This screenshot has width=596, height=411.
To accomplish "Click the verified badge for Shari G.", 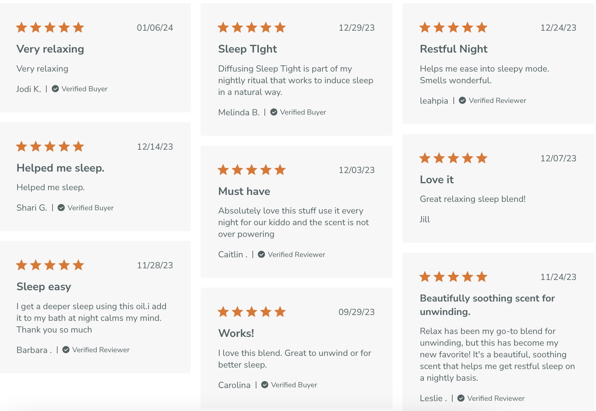I will point(61,208).
